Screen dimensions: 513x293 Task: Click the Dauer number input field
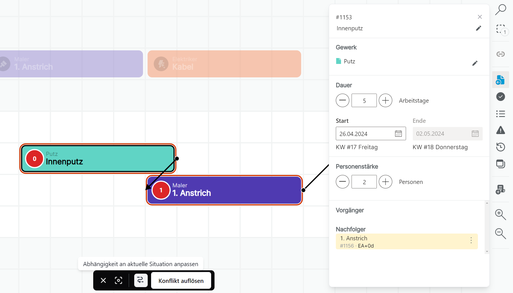(x=364, y=101)
